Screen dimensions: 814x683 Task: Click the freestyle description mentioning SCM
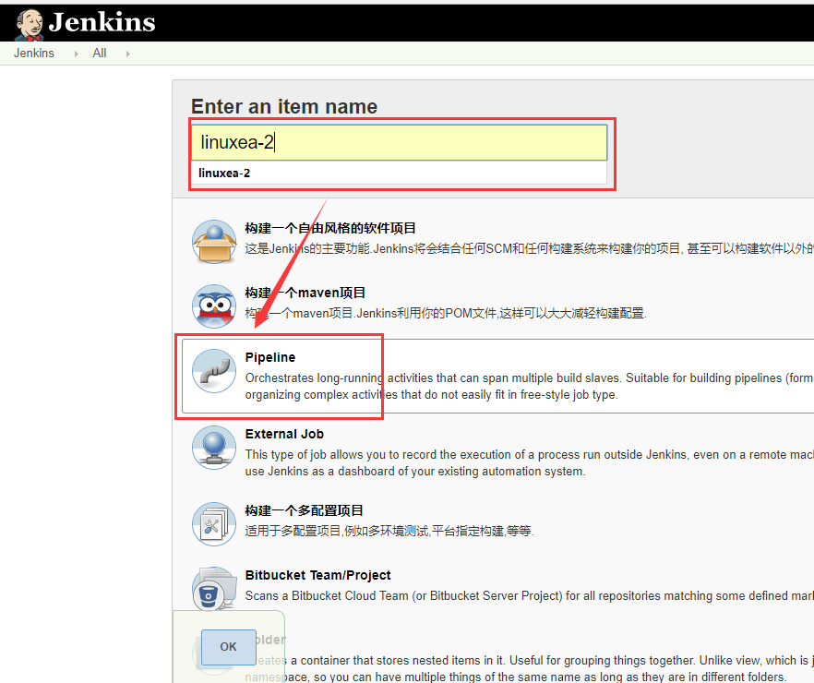(529, 248)
